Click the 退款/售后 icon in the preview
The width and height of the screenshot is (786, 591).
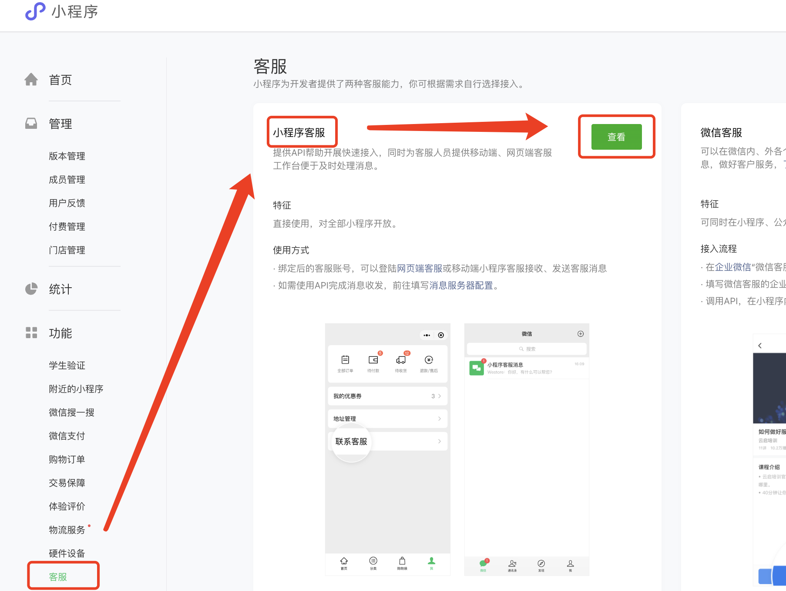429,360
